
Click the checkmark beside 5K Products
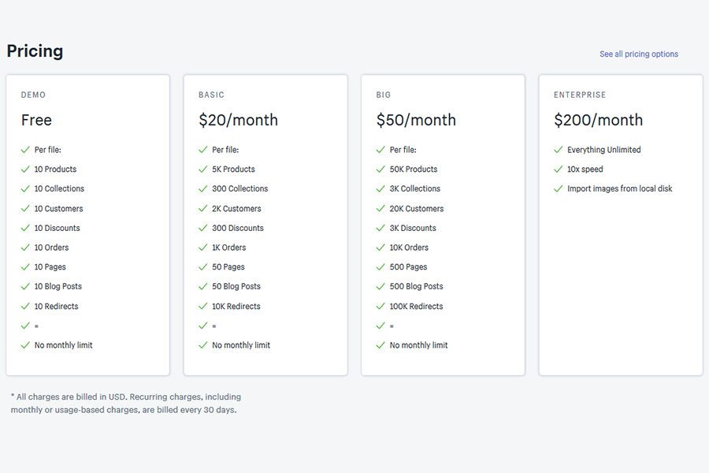click(203, 169)
